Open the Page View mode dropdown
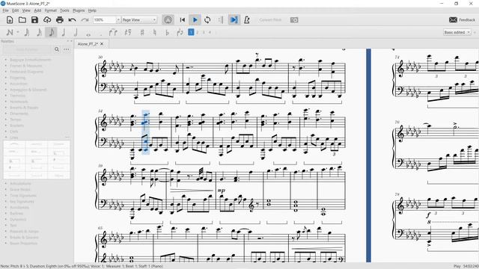 click(x=139, y=20)
